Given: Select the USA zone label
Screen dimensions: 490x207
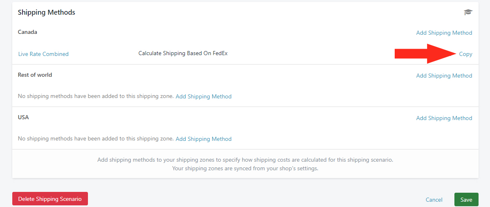Looking at the screenshot, I should click(x=23, y=118).
